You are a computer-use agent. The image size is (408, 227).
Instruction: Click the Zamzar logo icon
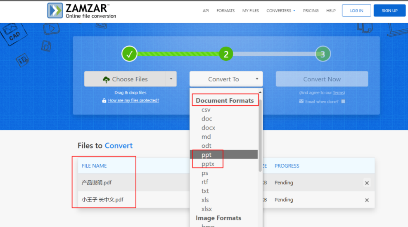tap(55, 10)
